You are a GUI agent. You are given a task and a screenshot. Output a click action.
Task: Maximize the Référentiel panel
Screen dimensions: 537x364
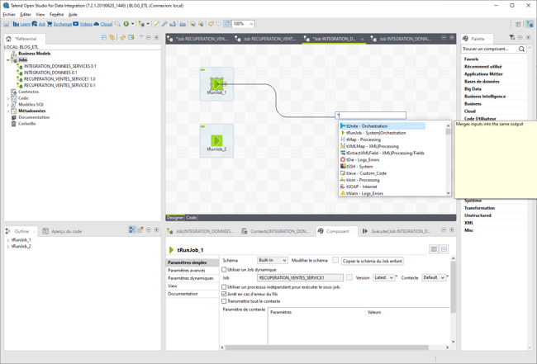click(x=156, y=38)
